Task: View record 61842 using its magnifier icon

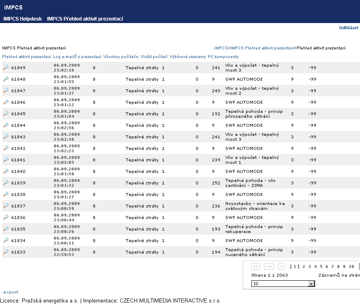Action: pyautogui.click(x=6, y=148)
